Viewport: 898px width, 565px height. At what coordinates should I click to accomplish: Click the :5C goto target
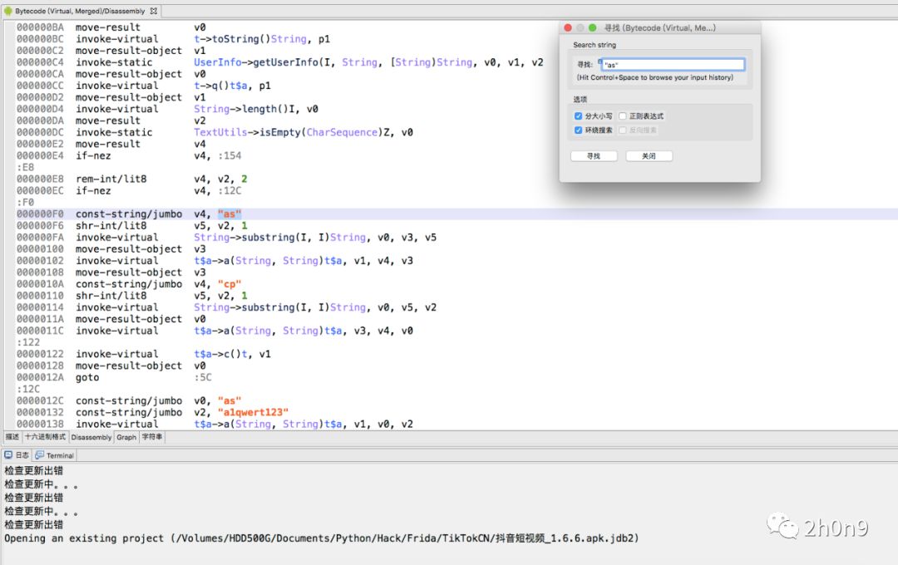203,377
